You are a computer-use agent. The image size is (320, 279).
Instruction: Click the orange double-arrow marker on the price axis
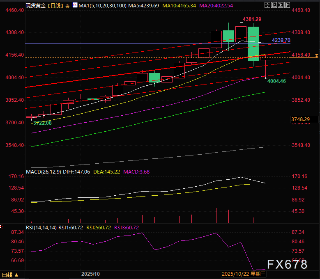316,55
